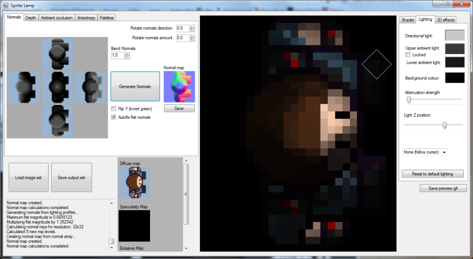Click the diamond light position marker in preview
Viewport: 473px width, 259px height.
click(x=376, y=64)
